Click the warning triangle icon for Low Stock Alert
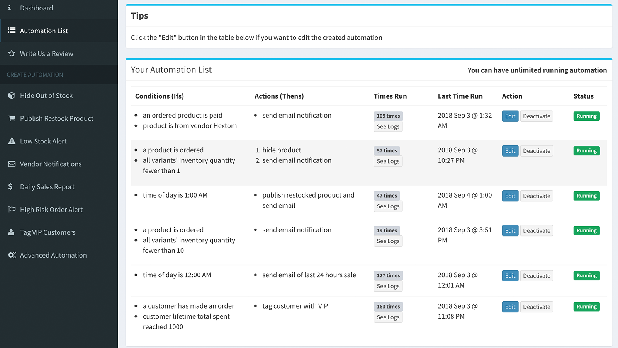Image resolution: width=618 pixels, height=348 pixels. coord(12,141)
